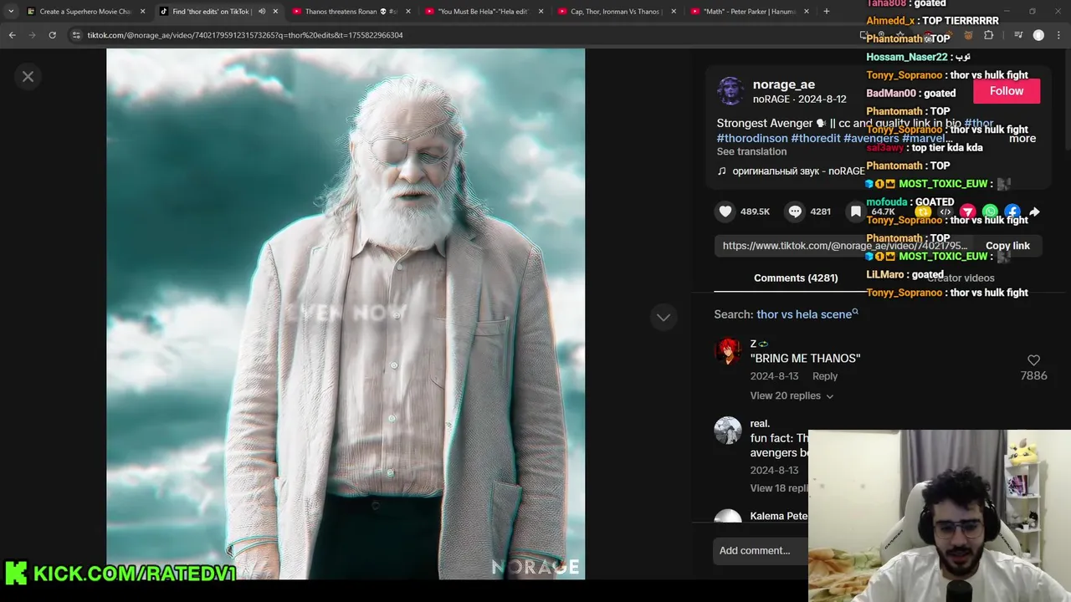This screenshot has height=602, width=1071.
Task: Expand View 20 replies
Action: [792, 395]
